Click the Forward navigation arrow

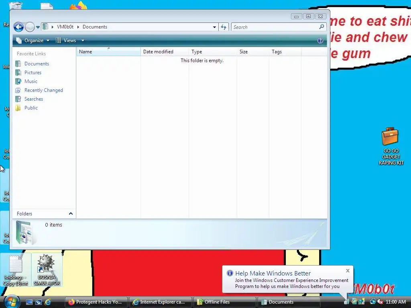pyautogui.click(x=30, y=27)
